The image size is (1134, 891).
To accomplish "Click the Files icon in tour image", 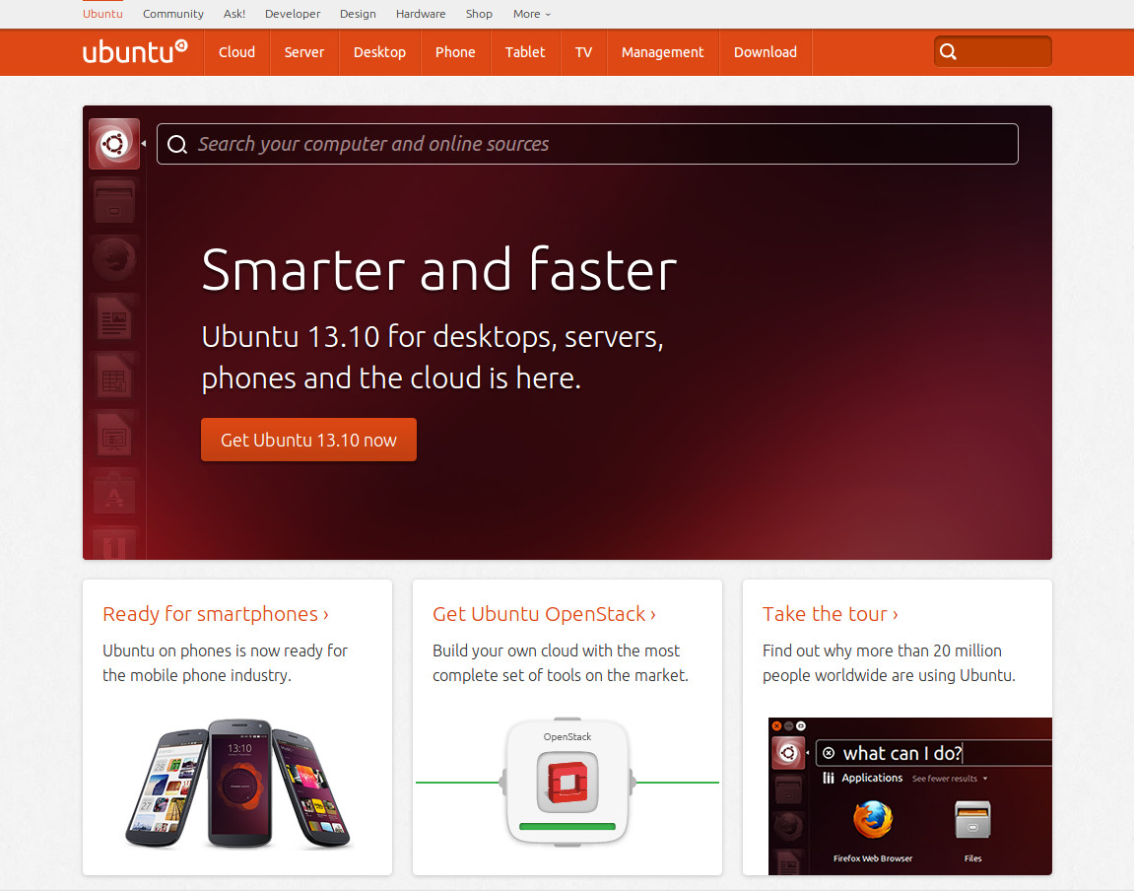I will click(x=972, y=819).
